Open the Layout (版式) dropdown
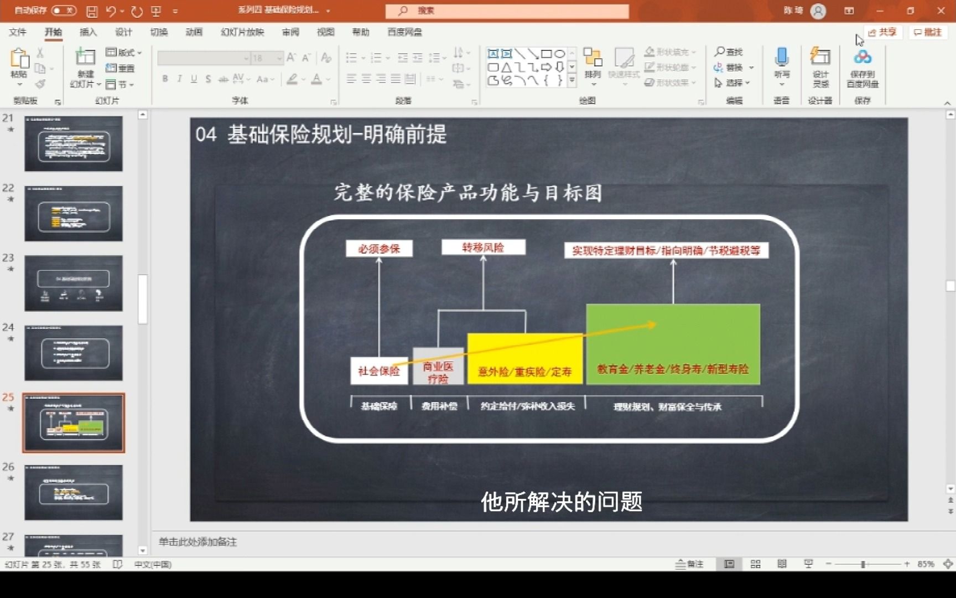The width and height of the screenshot is (956, 598). coord(124,53)
